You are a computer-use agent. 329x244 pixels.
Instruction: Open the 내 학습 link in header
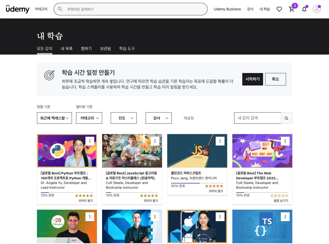(265, 9)
